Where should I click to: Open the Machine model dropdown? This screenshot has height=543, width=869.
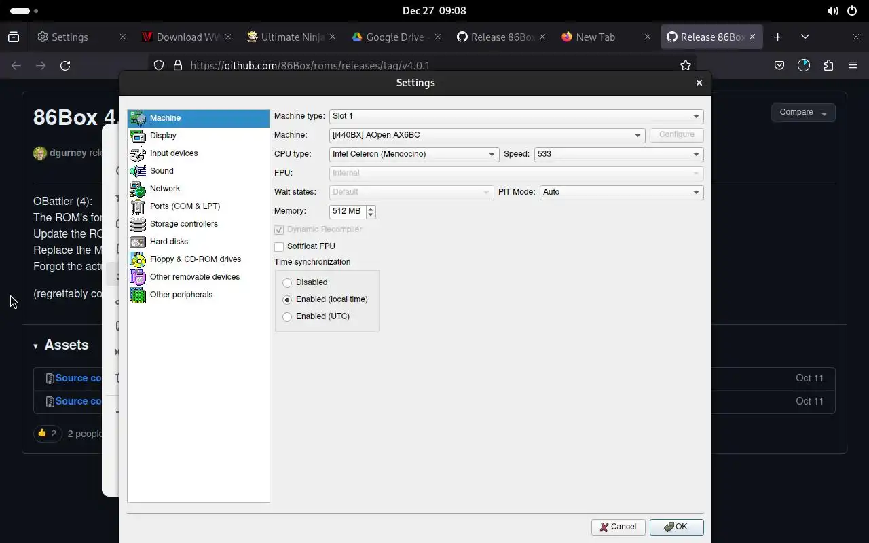tap(487, 135)
